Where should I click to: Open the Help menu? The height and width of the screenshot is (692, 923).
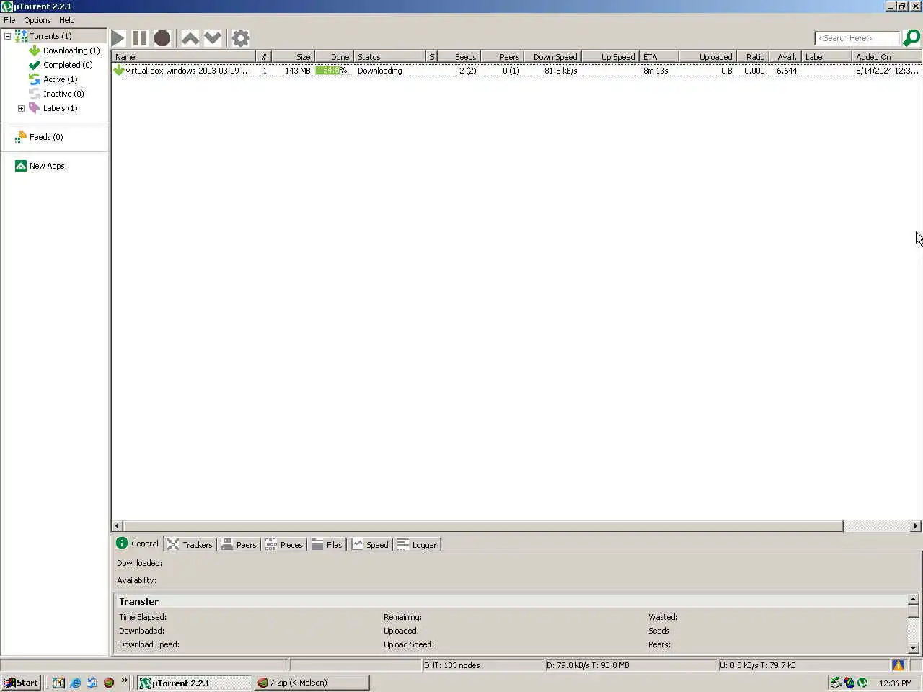coord(67,20)
